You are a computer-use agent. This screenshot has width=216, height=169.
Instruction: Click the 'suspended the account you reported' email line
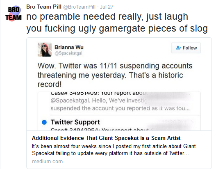[120, 108]
